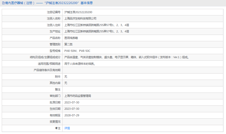The width and height of the screenshot is (226, 134).
Task: Click the 管理类别 label
Action: coord(55,44)
